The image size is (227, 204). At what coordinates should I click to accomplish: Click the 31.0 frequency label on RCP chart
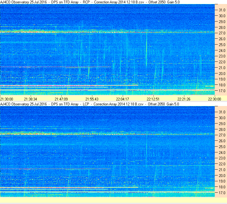(x=222, y=10)
